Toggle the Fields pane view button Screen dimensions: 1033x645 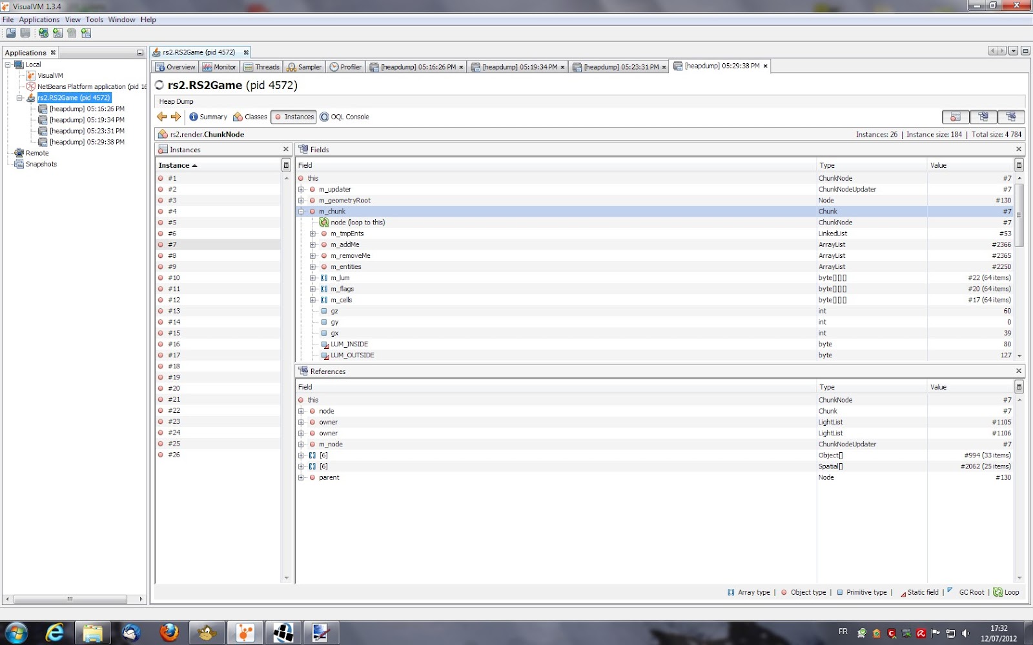983,117
